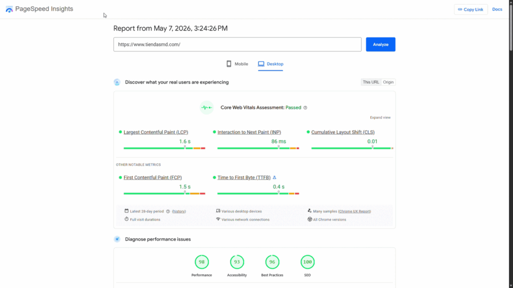Viewport: 513px width, 288px height.
Task: Click the Copy Link button
Action: [470, 9]
